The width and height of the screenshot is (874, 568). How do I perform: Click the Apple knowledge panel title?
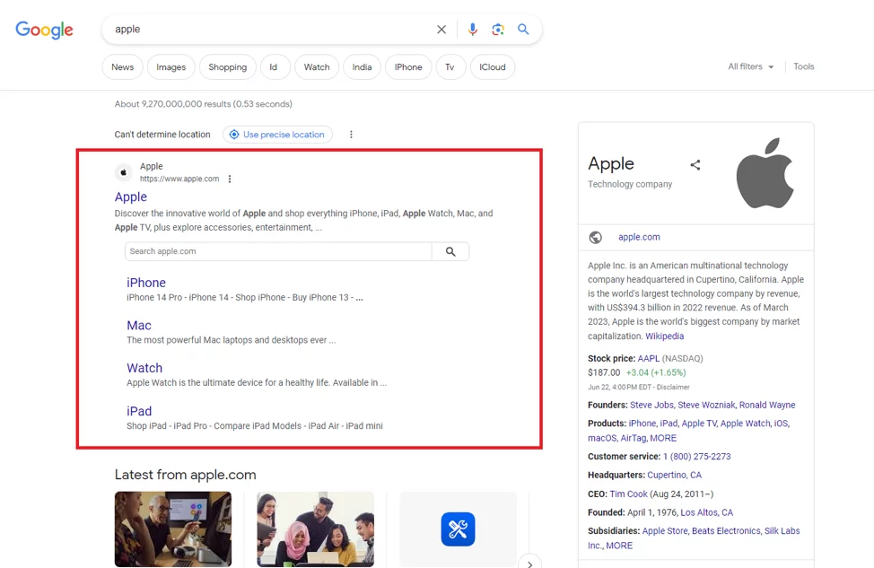(611, 164)
